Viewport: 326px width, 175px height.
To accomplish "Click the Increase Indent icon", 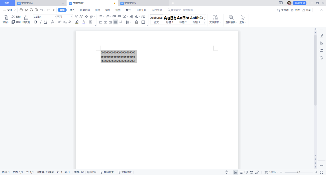I will [x=119, y=17].
